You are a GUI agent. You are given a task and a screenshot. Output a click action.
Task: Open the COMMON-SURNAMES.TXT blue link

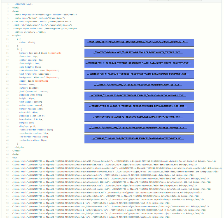138,74
